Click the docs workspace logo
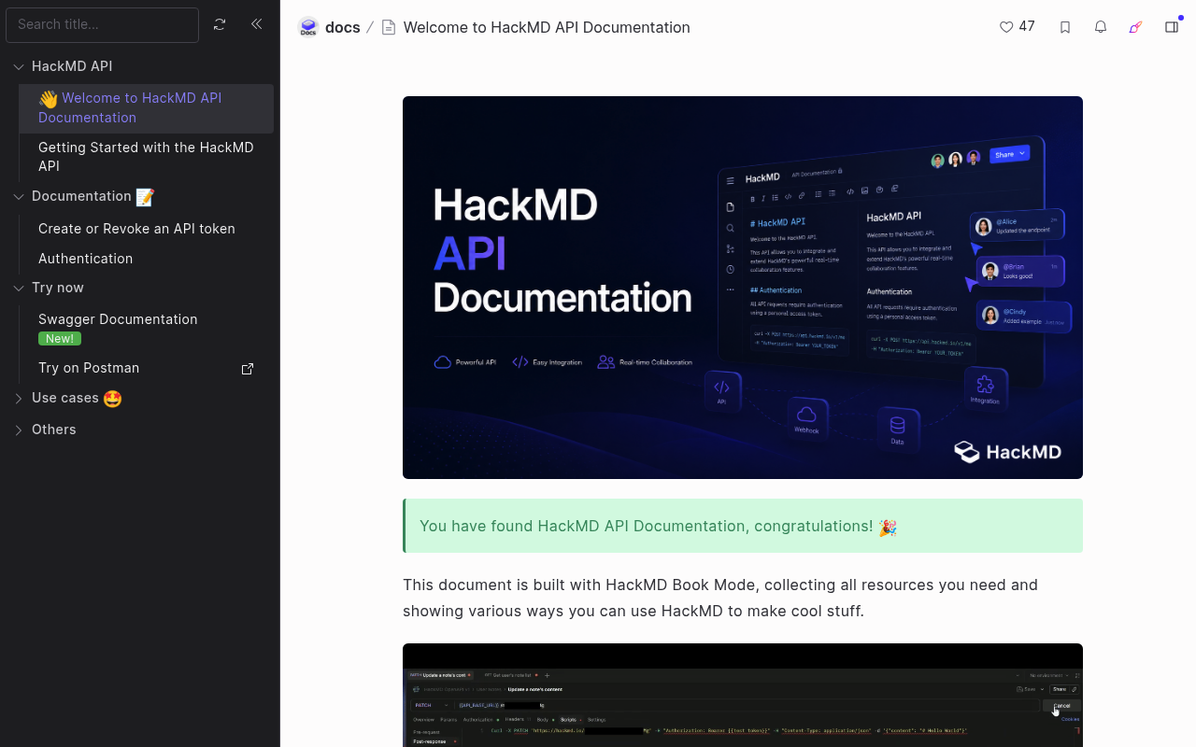This screenshot has width=1196, height=747. tap(308, 27)
